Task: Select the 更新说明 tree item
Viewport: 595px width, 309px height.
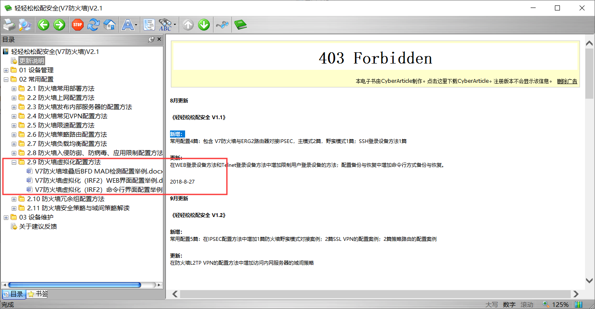Action: click(x=32, y=61)
